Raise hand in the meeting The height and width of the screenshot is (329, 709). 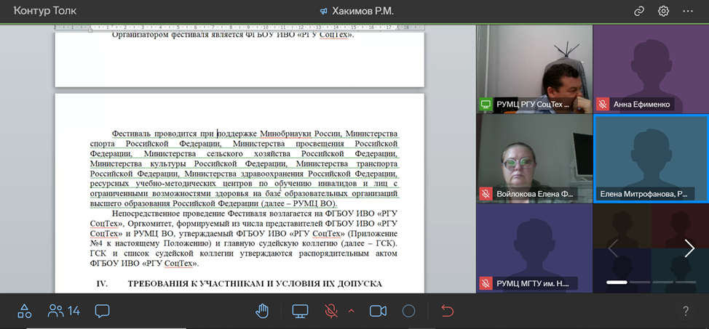pos(262,311)
